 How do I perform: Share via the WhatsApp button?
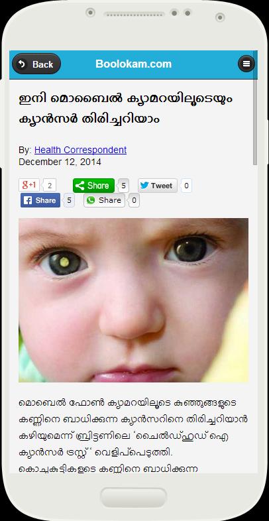point(104,200)
